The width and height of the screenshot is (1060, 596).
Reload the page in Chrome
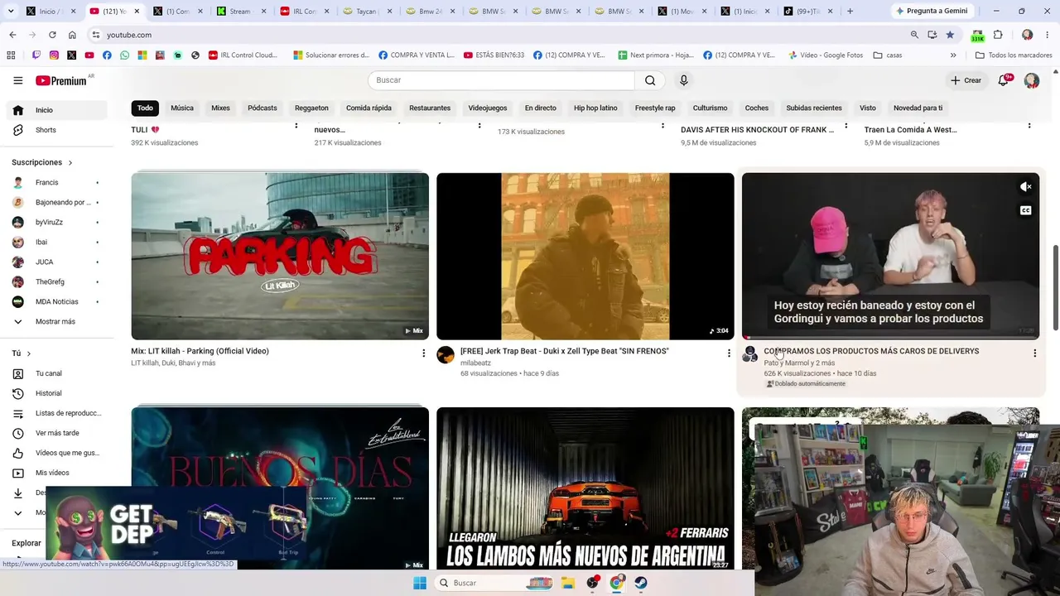[x=52, y=35]
